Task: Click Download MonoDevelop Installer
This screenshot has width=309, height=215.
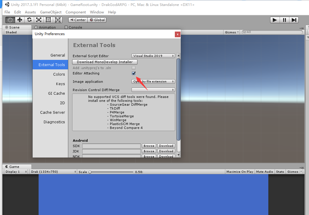Action: coord(104,62)
